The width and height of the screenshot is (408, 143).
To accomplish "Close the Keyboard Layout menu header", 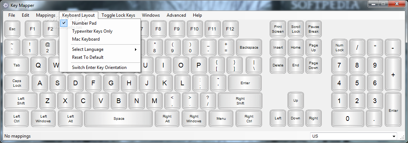I will pos(79,15).
